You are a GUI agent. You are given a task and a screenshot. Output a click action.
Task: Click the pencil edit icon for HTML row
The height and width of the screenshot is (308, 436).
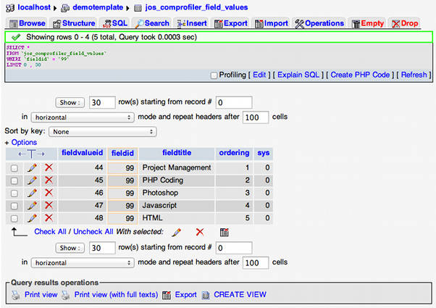click(x=32, y=217)
